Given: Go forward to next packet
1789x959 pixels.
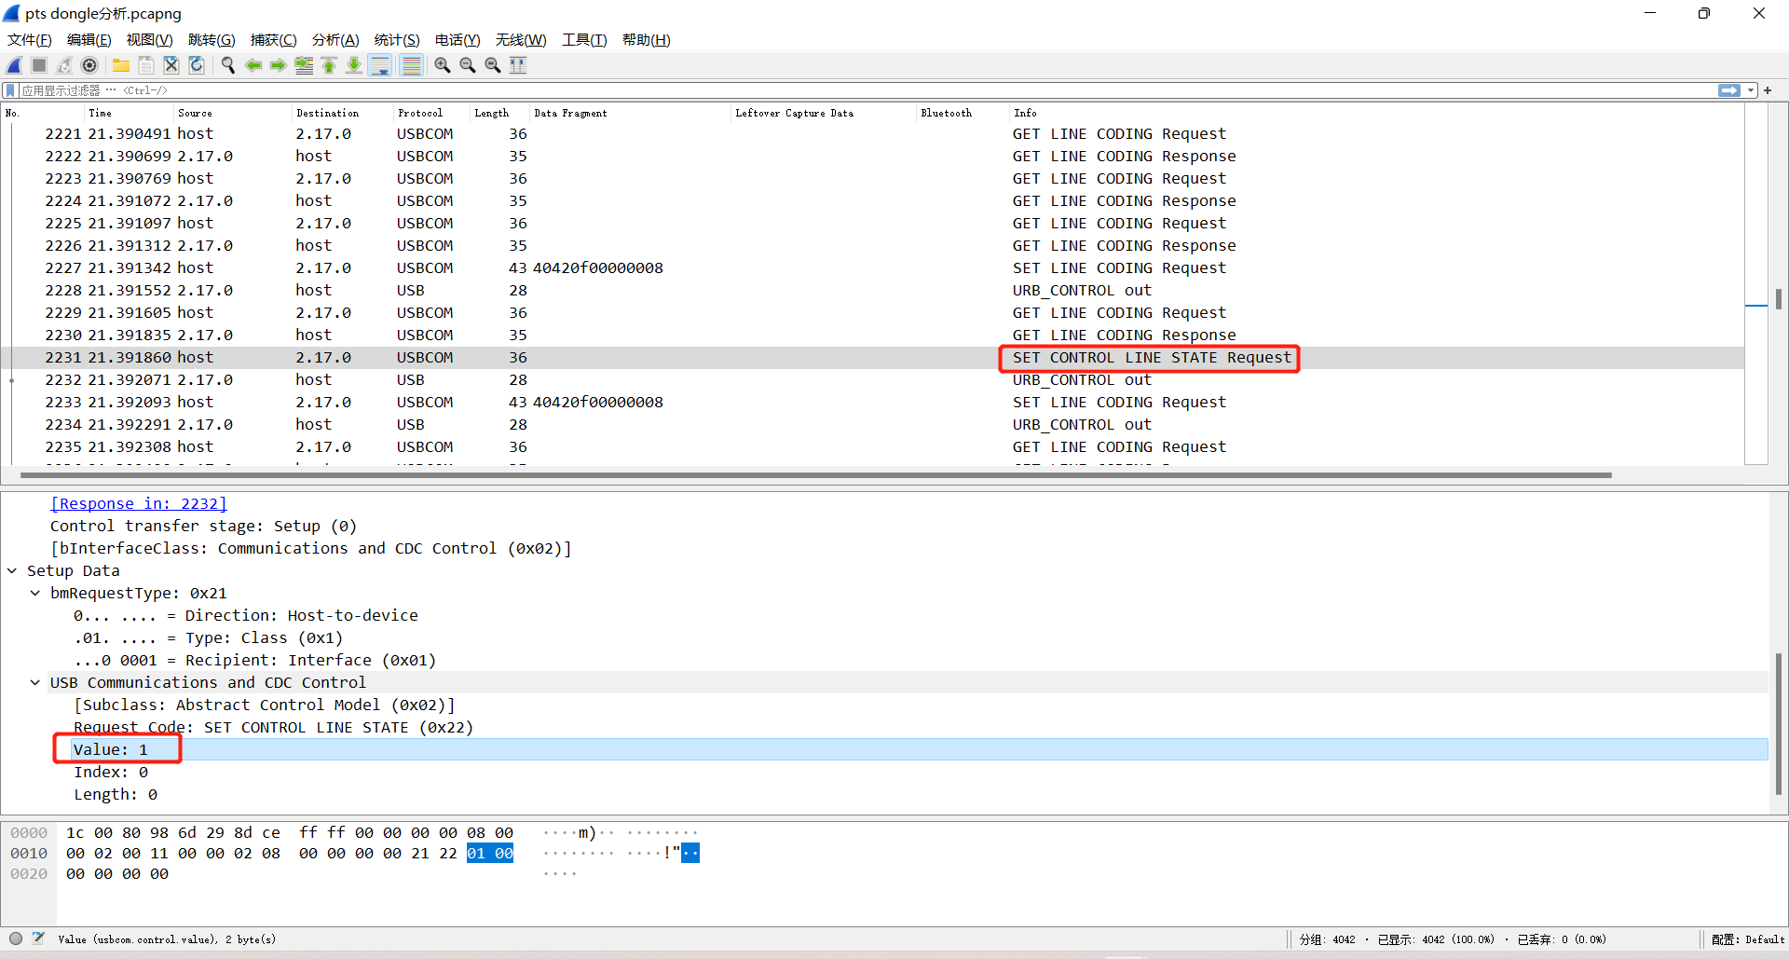Looking at the screenshot, I should tap(279, 65).
